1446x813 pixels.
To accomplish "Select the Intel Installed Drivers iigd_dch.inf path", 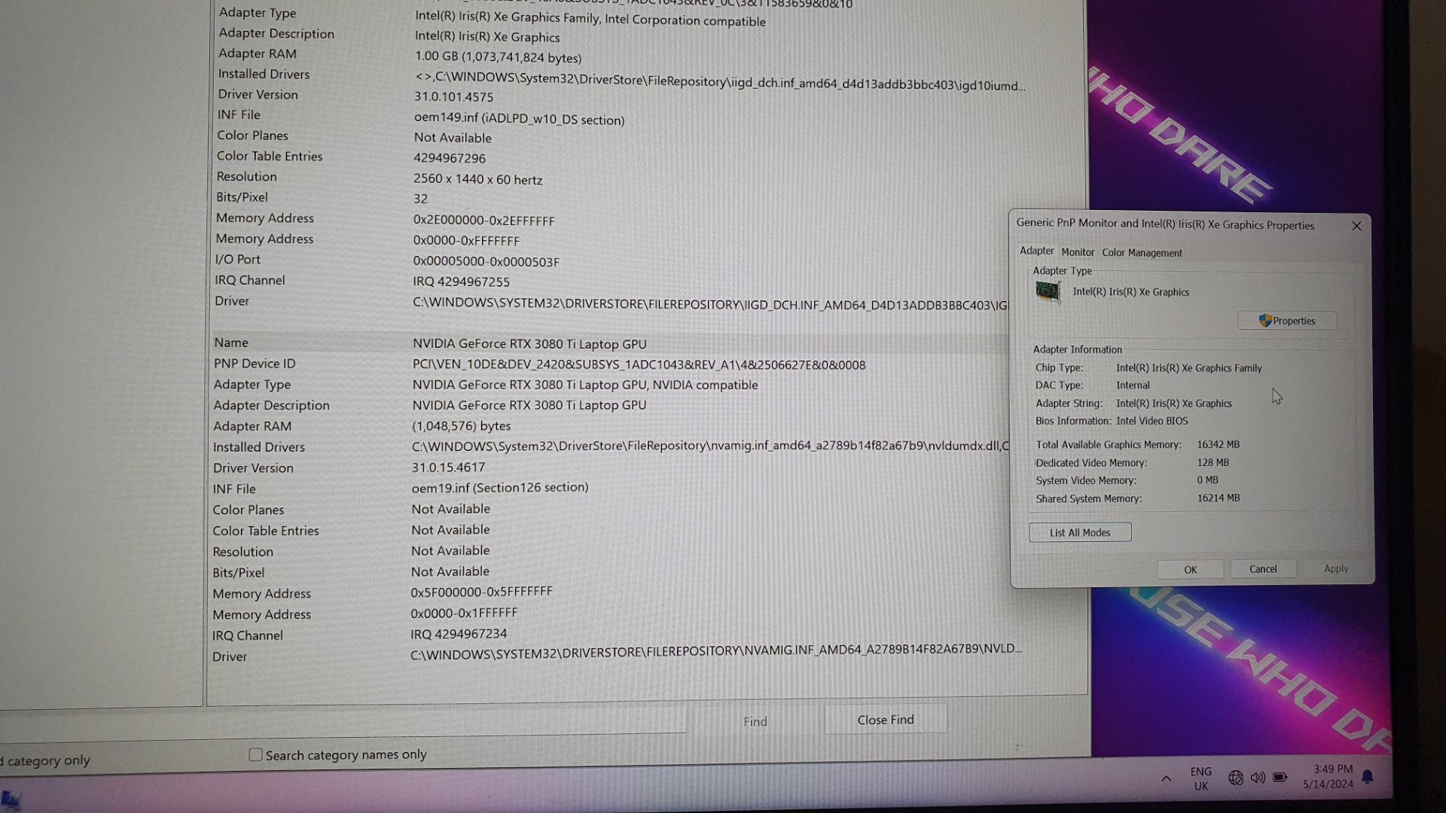I will (720, 82).
